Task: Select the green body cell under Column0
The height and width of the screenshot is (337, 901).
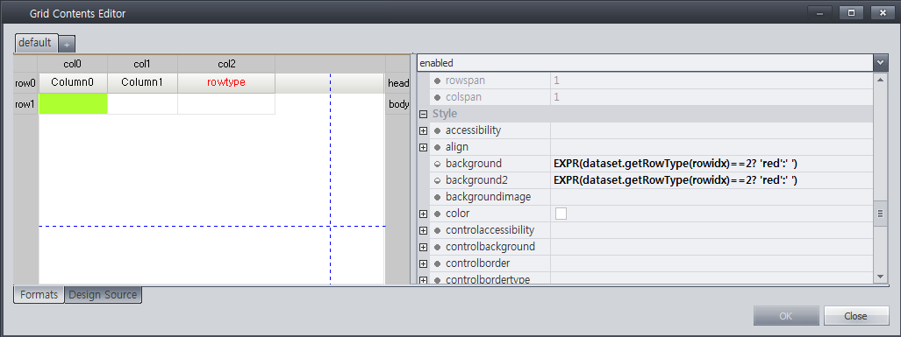Action: coord(73,104)
